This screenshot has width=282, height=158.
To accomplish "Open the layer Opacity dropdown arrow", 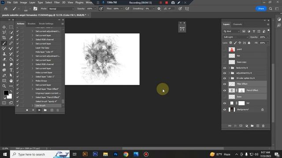I will [x=267, y=37].
